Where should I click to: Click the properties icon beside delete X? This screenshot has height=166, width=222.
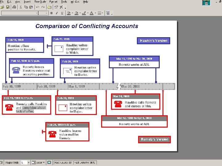point(56,7)
